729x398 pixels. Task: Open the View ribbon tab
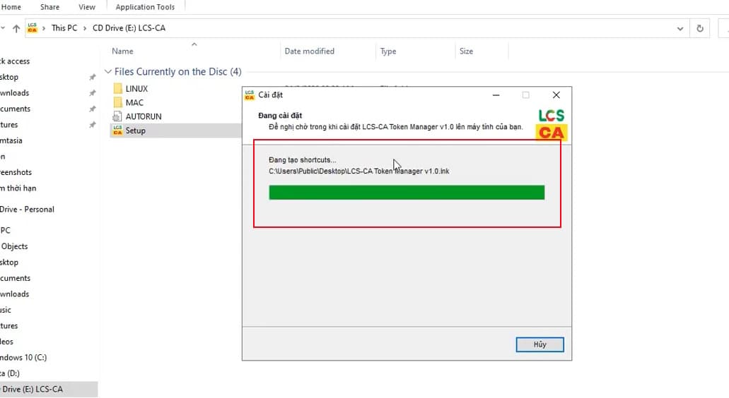pos(87,7)
